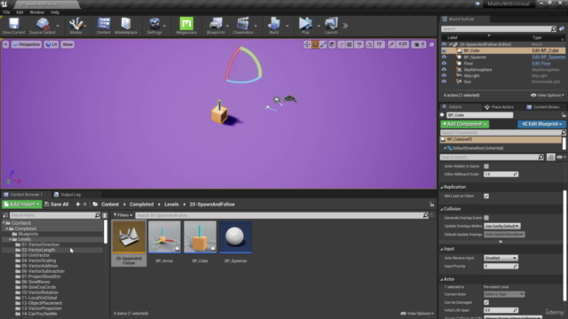Open View Options in World Outliner
Viewport: 568px width, 319px height.
(x=548, y=95)
